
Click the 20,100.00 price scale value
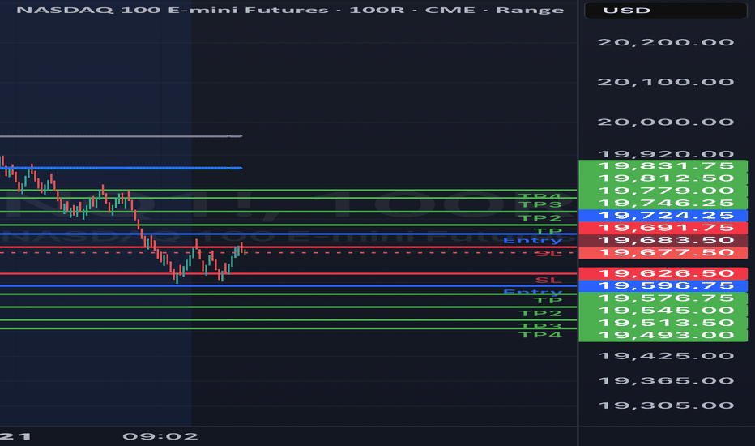[x=666, y=82]
